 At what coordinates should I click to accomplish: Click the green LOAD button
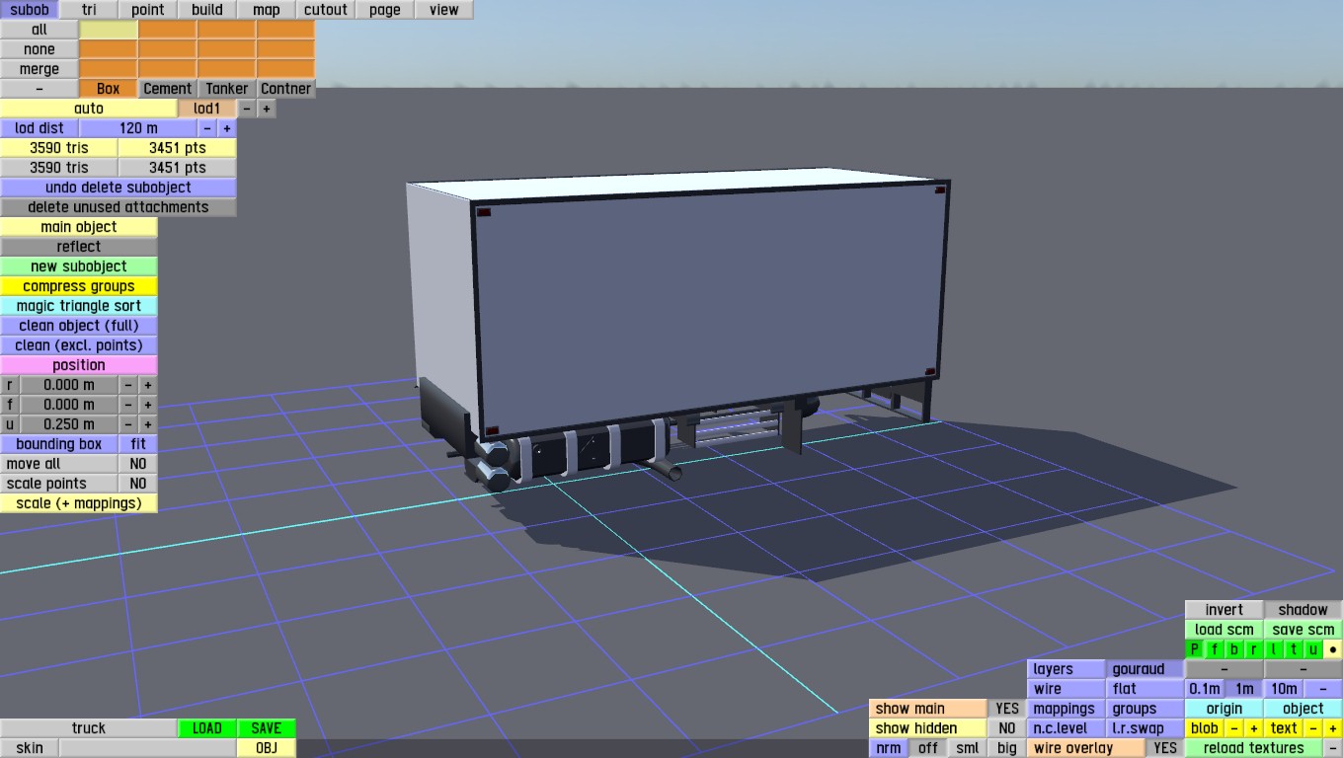click(x=207, y=728)
